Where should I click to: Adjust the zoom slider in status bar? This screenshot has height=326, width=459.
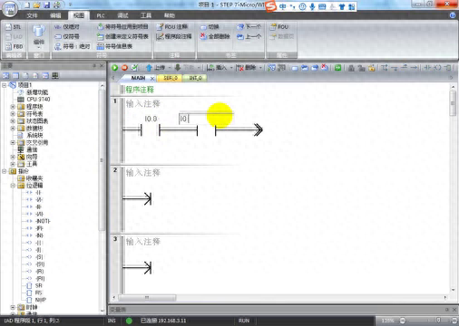click(438, 321)
